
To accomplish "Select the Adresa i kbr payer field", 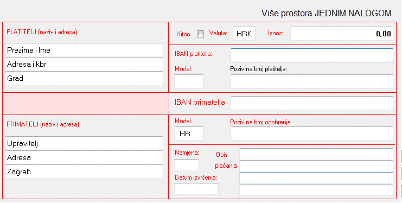I will [84, 64].
